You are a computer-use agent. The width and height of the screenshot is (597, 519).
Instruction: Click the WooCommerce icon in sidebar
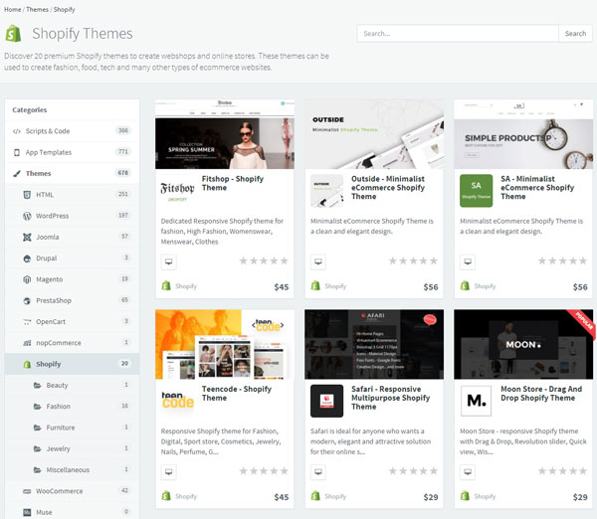tap(27, 491)
